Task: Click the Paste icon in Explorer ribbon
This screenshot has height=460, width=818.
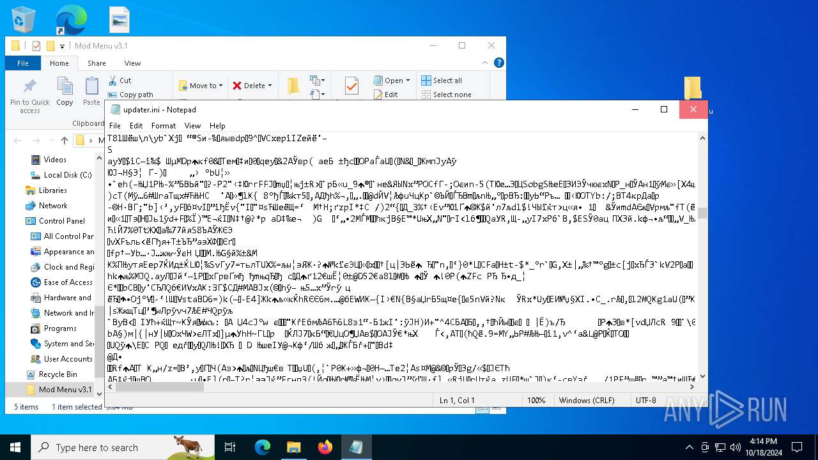Action: point(91,91)
